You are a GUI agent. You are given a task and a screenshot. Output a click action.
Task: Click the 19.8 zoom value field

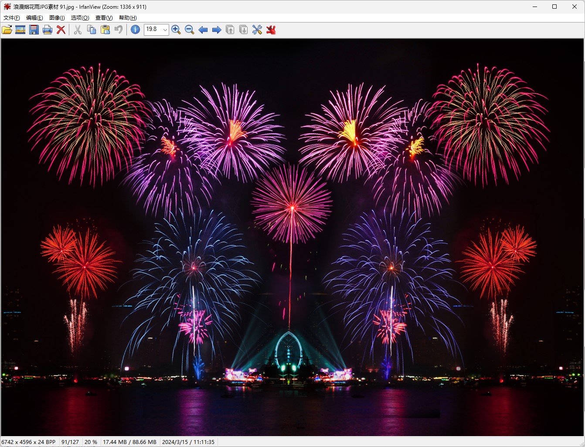153,30
